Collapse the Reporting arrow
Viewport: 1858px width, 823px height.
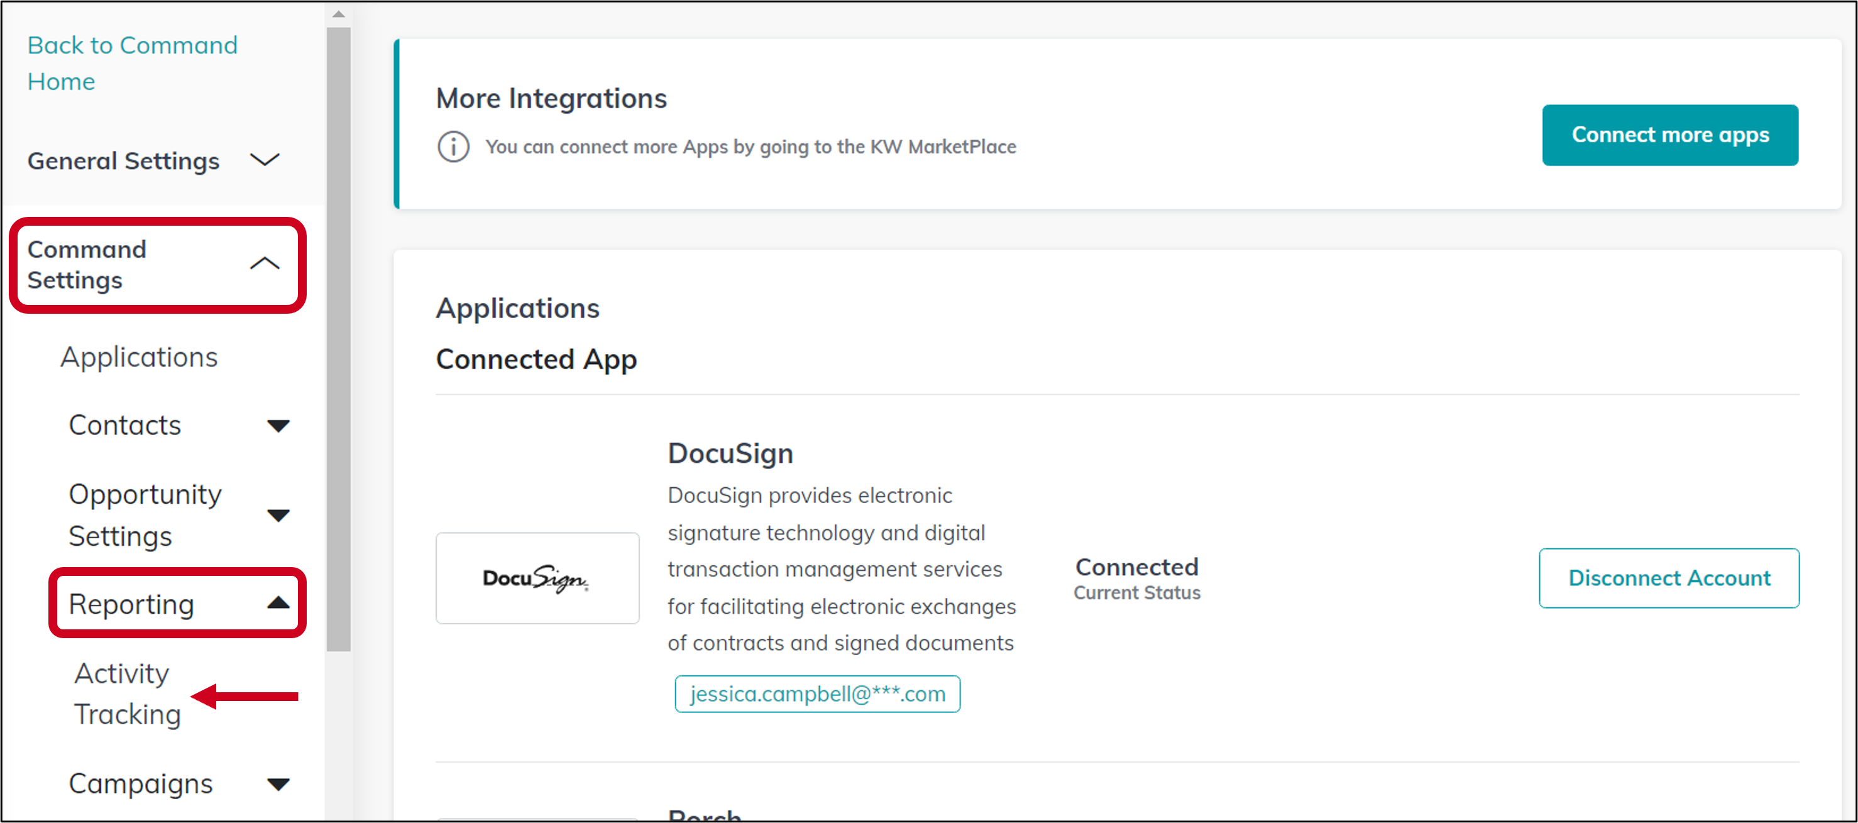[278, 603]
